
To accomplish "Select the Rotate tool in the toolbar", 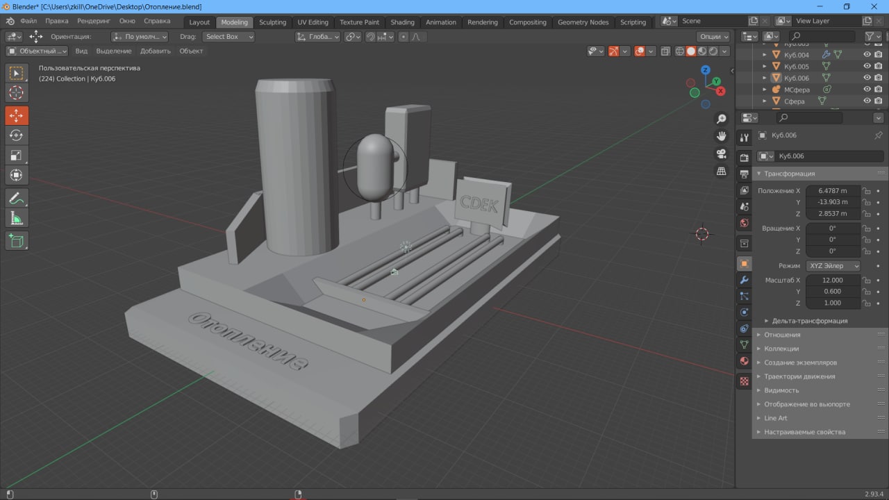I will pos(17,135).
